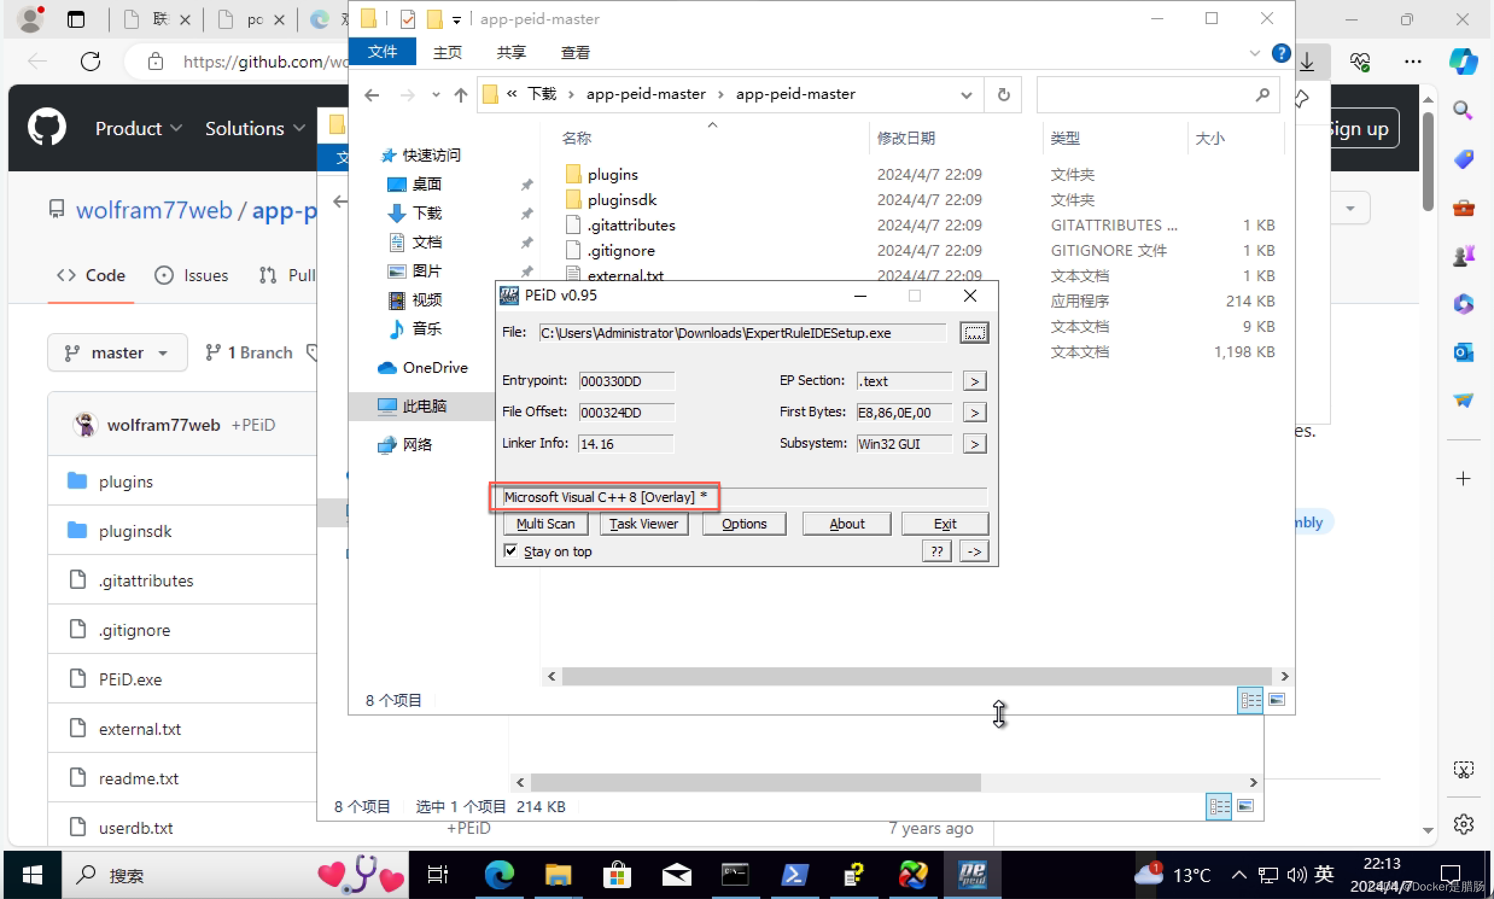Viewport: 1494px width, 899px height.
Task: Click Exit button in PEiD
Action: pos(944,523)
